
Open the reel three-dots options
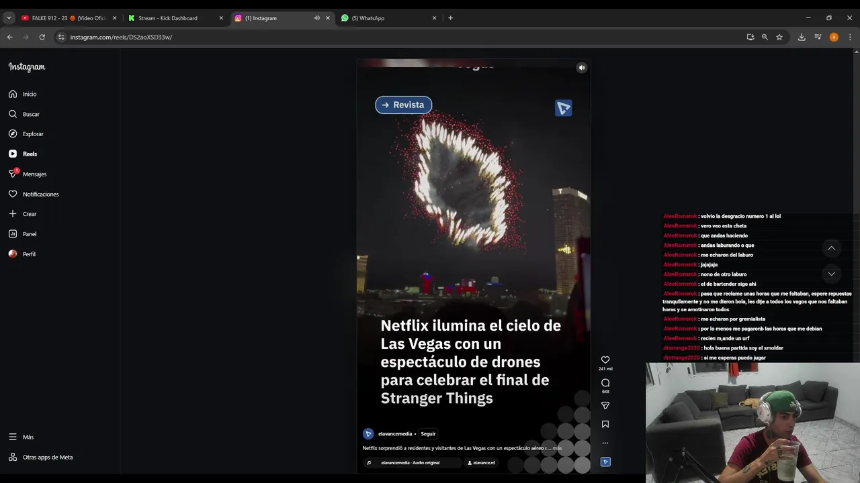[605, 443]
